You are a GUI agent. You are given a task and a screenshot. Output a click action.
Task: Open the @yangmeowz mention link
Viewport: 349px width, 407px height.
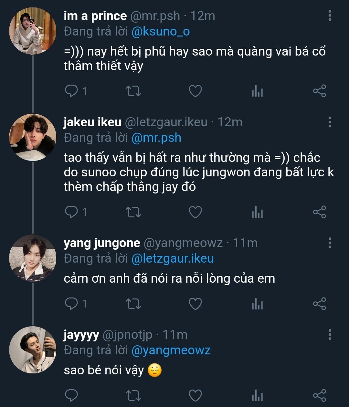(x=171, y=350)
